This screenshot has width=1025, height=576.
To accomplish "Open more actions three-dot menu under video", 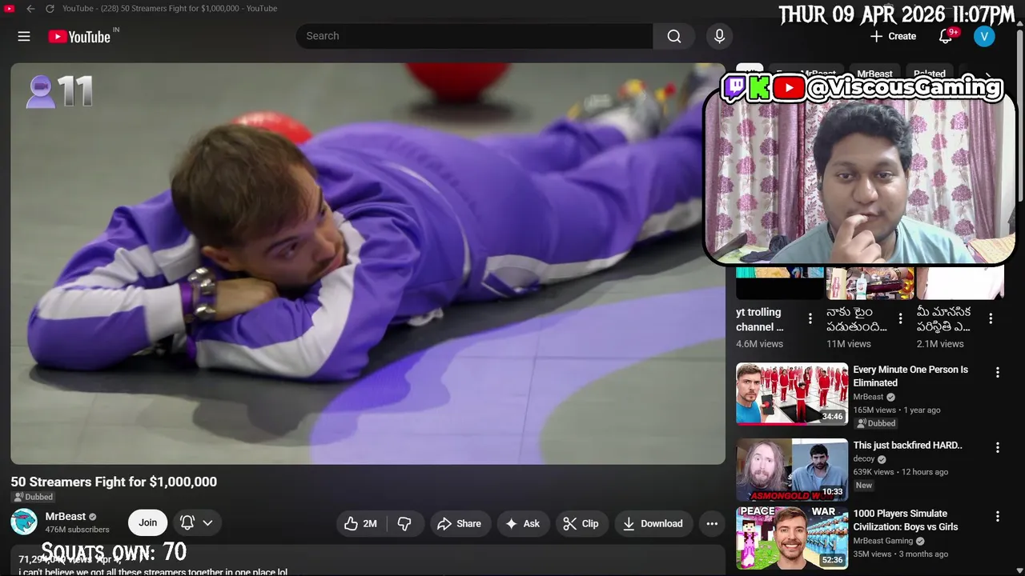I will click(x=712, y=524).
